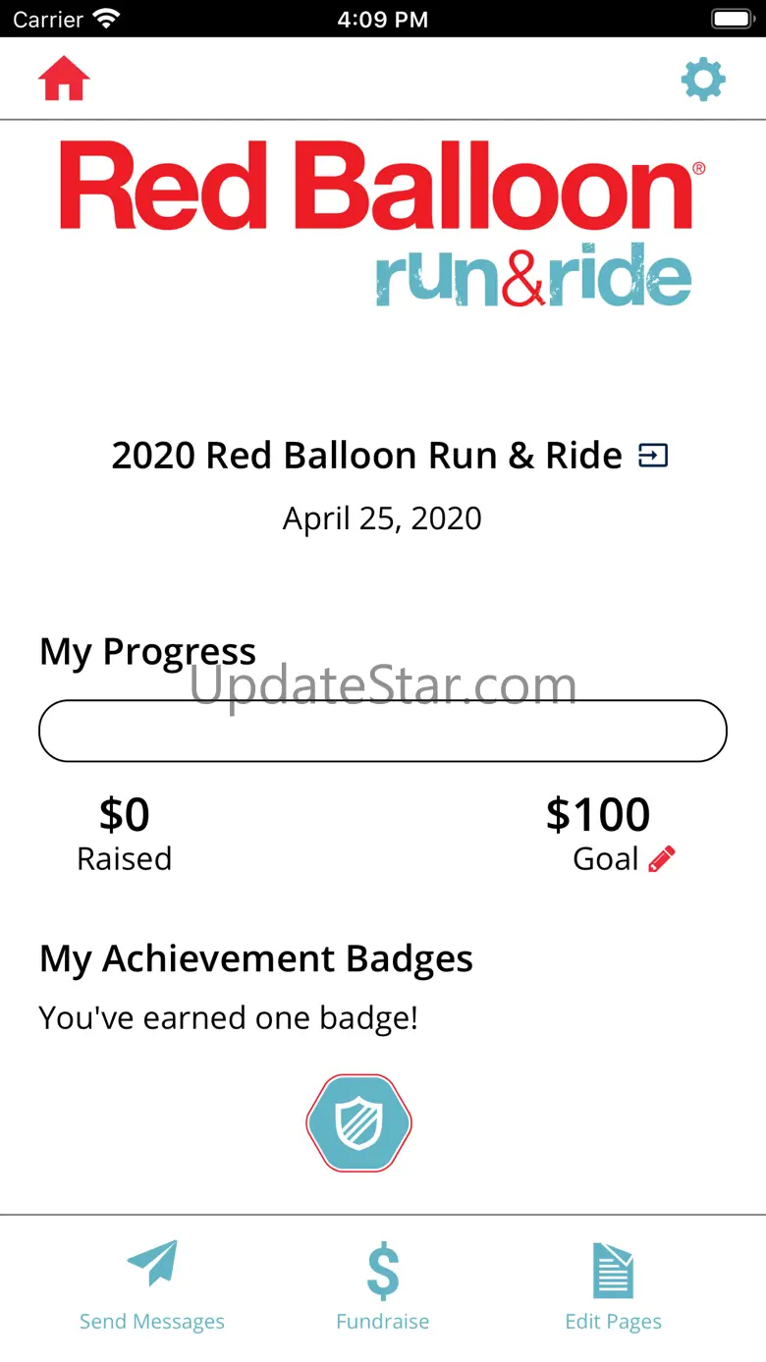This screenshot has height=1362, width=766.
Task: Tap the Wi-Fi icon in status bar
Action: click(105, 19)
